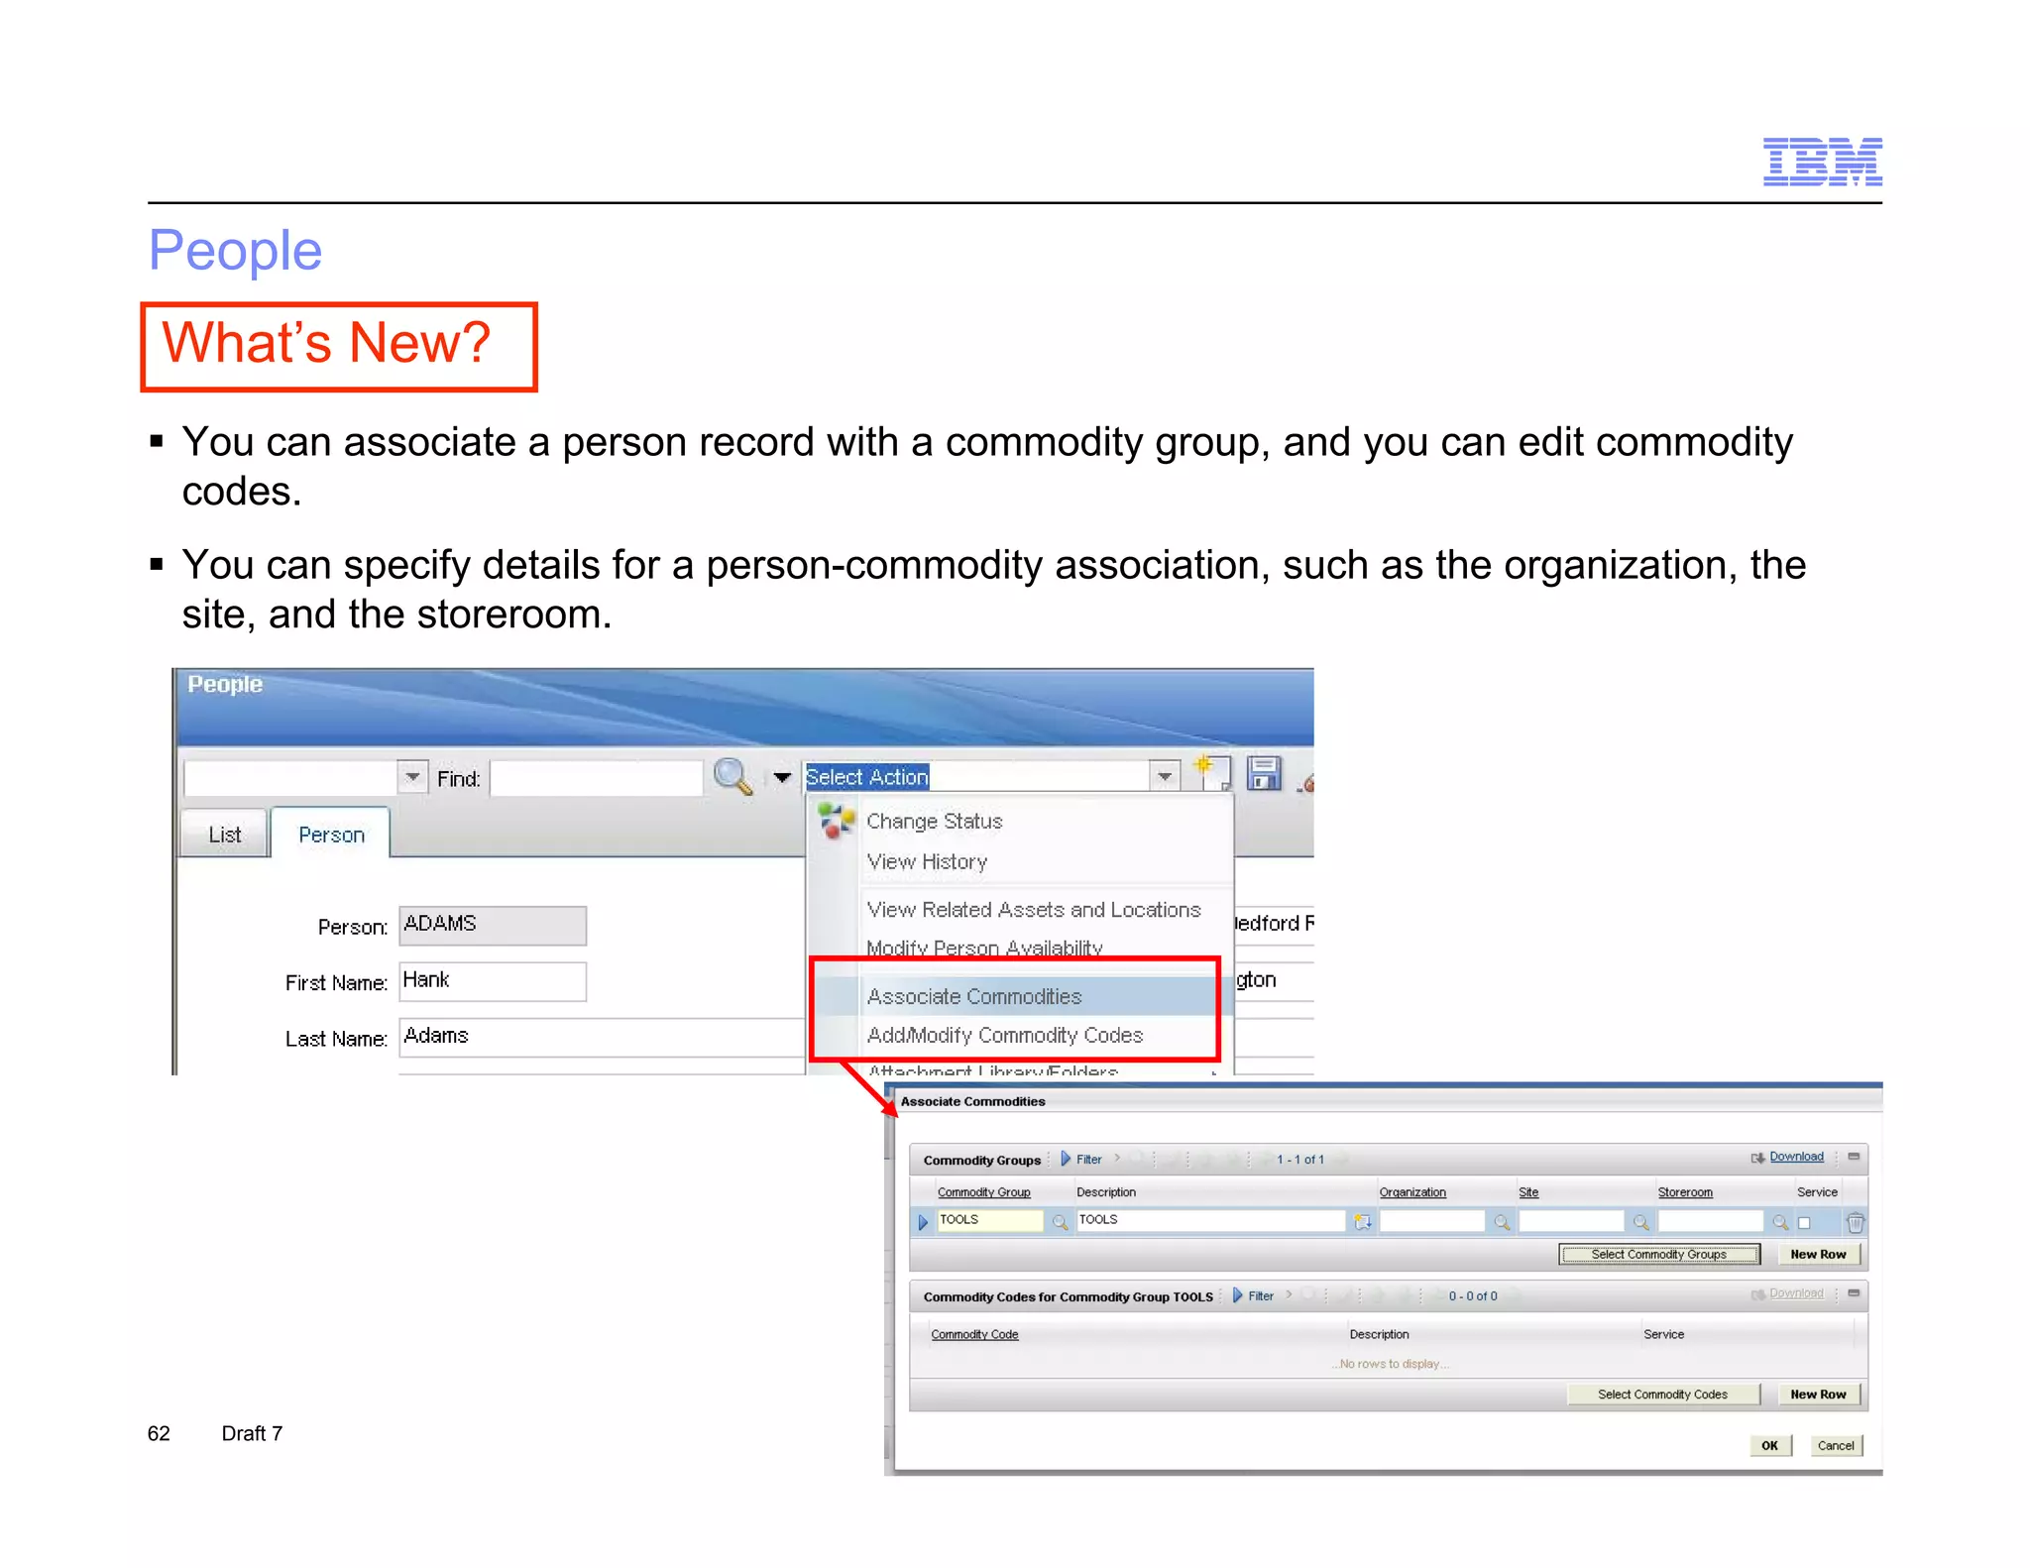
Task: Click the '0 - 0 of 0' row count
Action: (x=1473, y=1296)
